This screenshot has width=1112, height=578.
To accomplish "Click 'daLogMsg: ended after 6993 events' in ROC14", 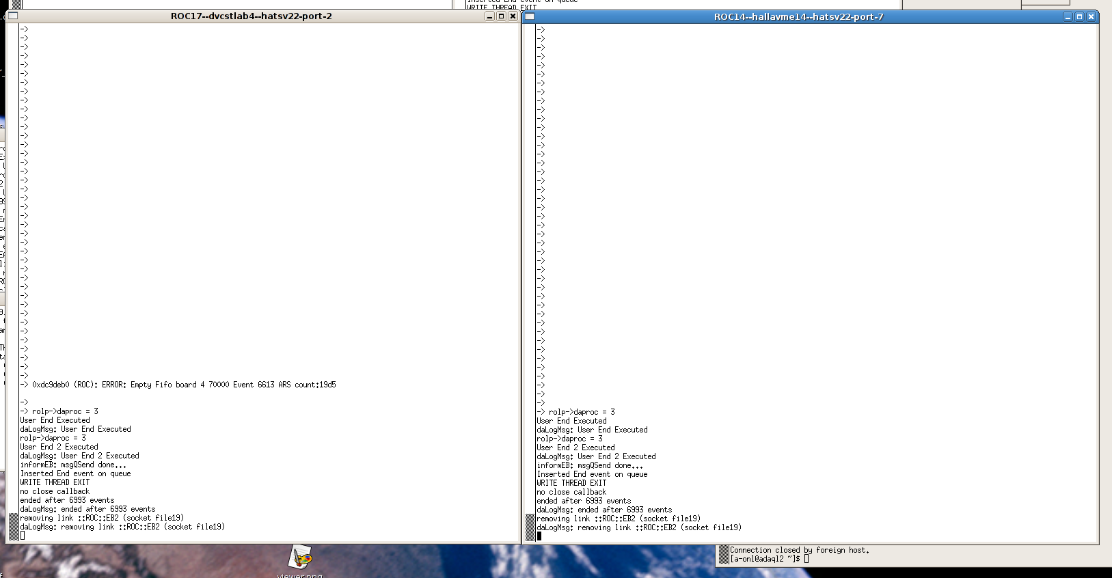I will coord(604,510).
